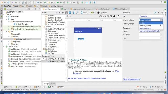This screenshot has height=94, width=168.
Task: Open the Terminal tool window
Action: 8,87
